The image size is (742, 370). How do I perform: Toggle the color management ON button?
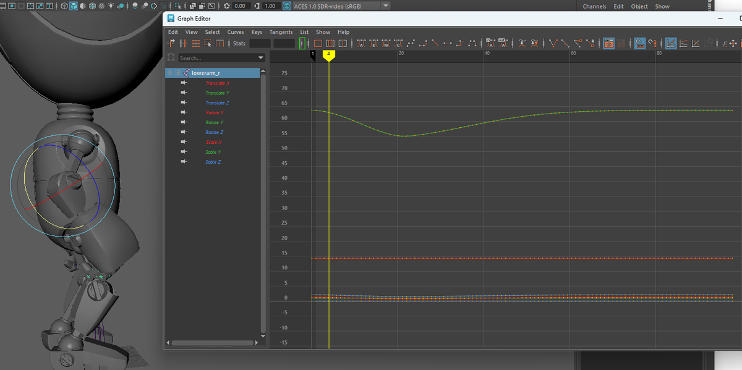click(288, 6)
